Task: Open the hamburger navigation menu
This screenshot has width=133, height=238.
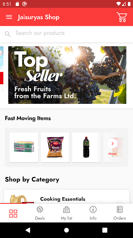Action: 9,17
